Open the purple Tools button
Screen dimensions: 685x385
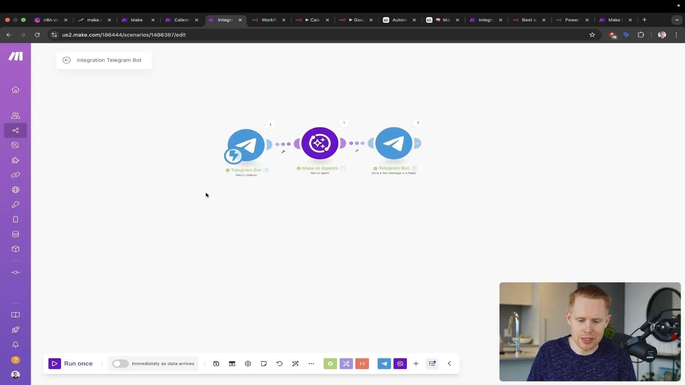coord(346,364)
